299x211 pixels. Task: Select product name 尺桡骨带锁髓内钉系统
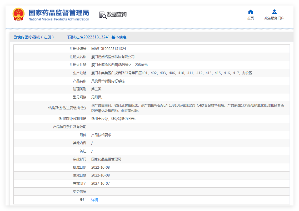pyautogui.click(x=108, y=81)
